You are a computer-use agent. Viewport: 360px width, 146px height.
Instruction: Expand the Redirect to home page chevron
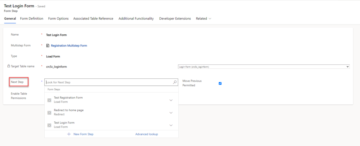171,113
